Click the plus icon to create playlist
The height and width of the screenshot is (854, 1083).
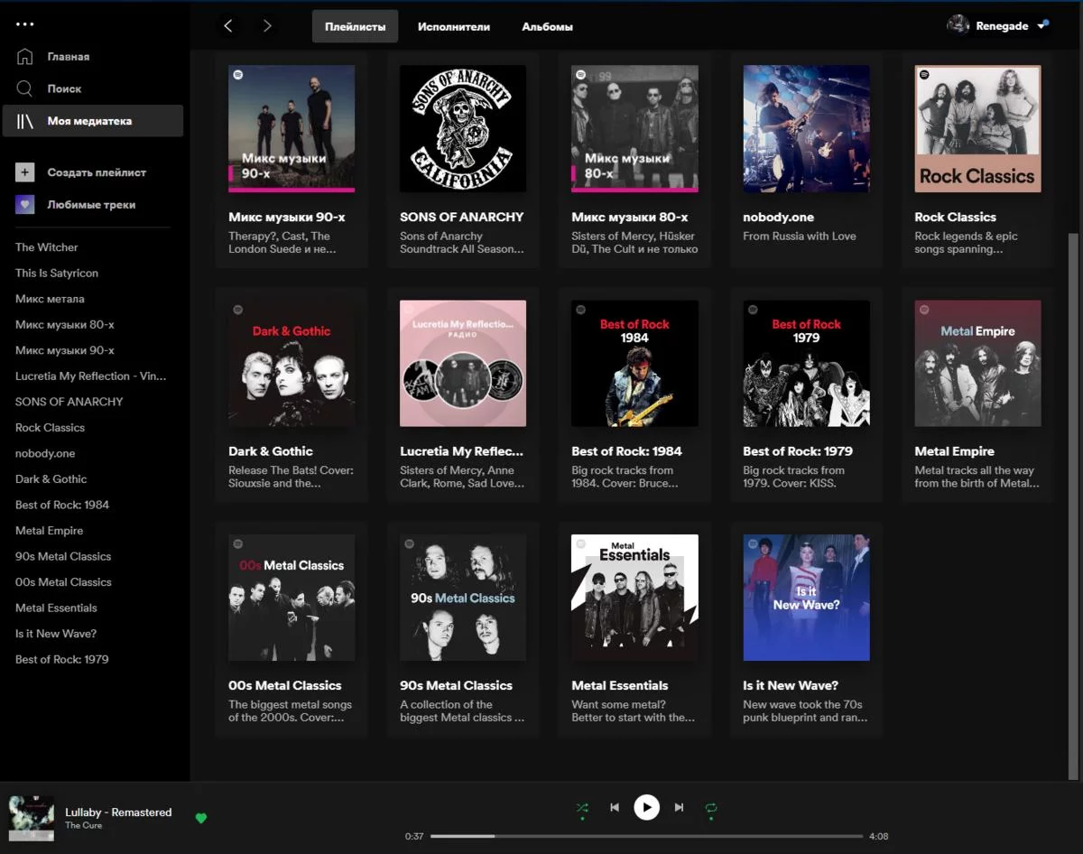pyautogui.click(x=25, y=172)
